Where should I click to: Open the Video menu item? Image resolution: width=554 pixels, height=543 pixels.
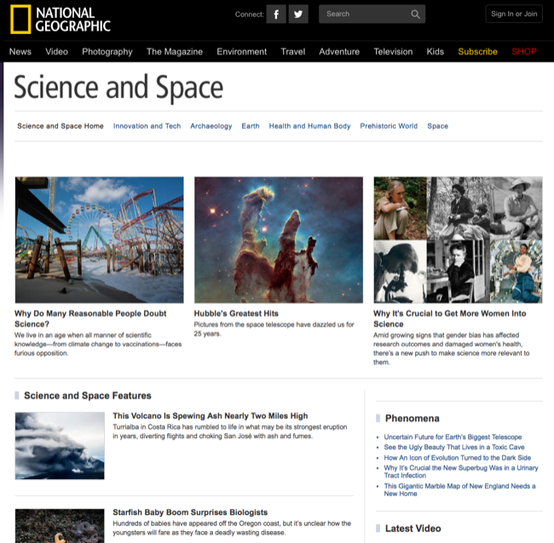point(56,52)
